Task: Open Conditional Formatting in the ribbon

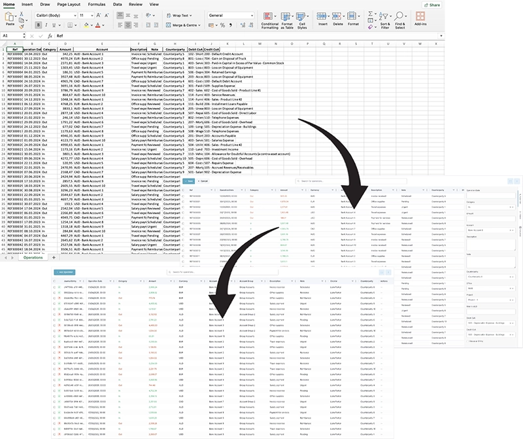Action: point(270,16)
